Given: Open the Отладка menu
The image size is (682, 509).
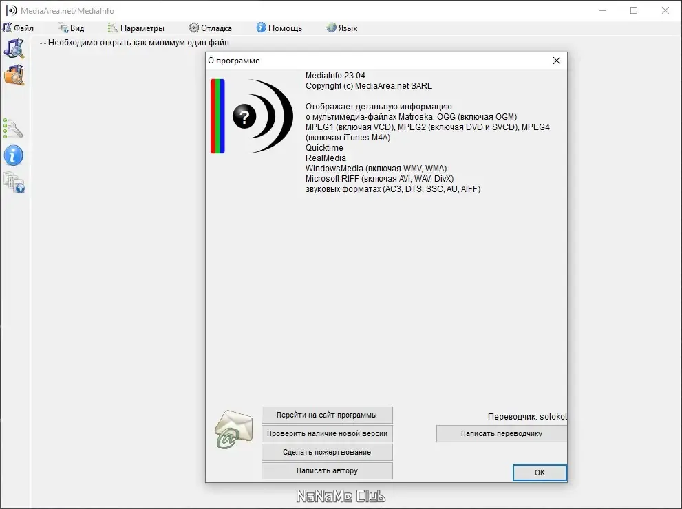Looking at the screenshot, I should pos(210,28).
